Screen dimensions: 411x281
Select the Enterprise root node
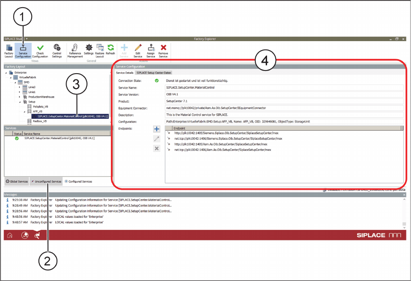(x=20, y=72)
